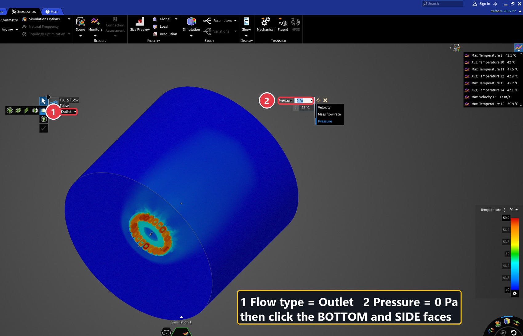Image resolution: width=523 pixels, height=336 pixels.
Task: Open the Outlet flow type dropdown
Action: [x=69, y=112]
